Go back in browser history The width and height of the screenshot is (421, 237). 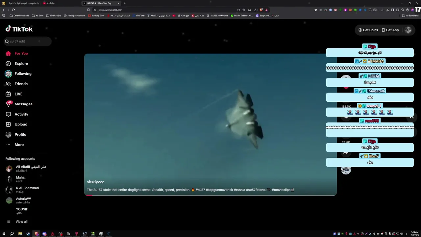(4, 10)
